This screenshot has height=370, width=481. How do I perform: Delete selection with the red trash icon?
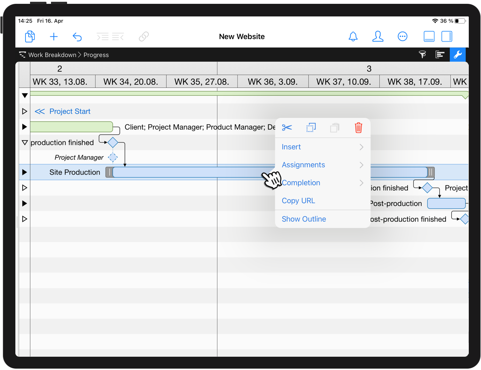click(x=358, y=128)
